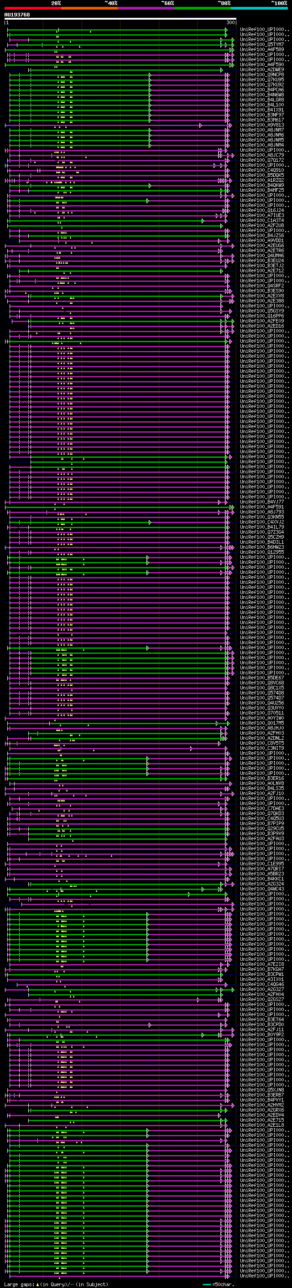Open hit UniRef100_A2DWE9

[262, 69]
